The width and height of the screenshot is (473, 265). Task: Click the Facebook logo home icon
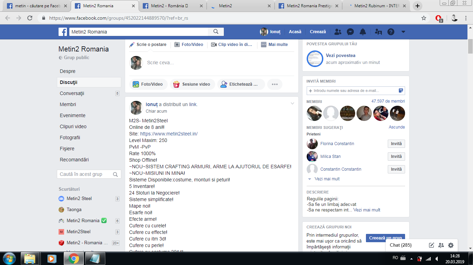63,32
